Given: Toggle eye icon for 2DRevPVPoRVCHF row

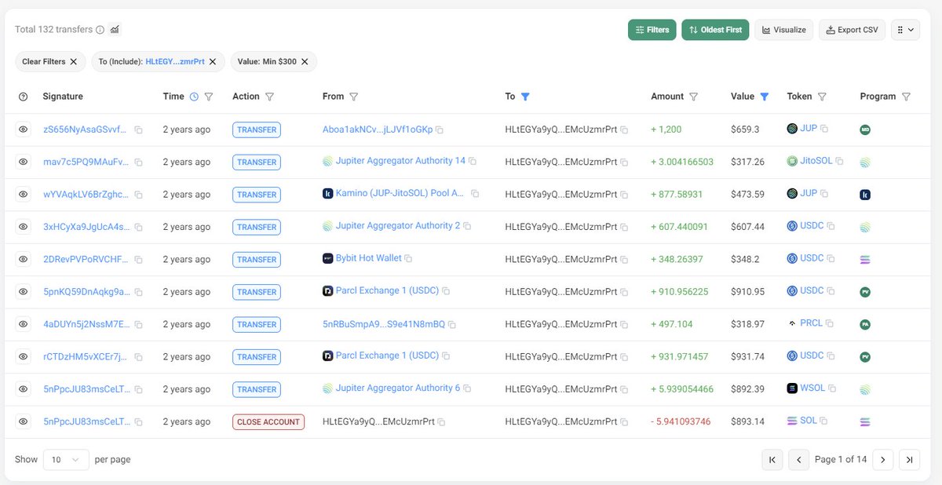Looking at the screenshot, I should tap(24, 259).
